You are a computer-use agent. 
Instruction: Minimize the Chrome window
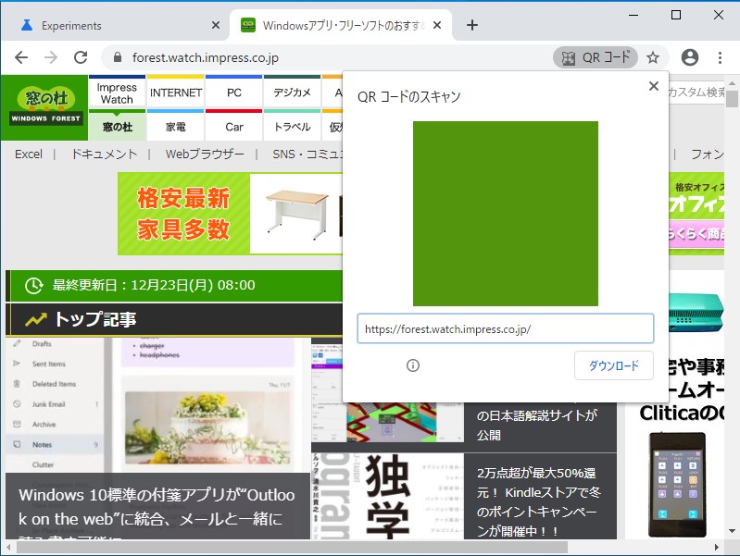tap(633, 15)
